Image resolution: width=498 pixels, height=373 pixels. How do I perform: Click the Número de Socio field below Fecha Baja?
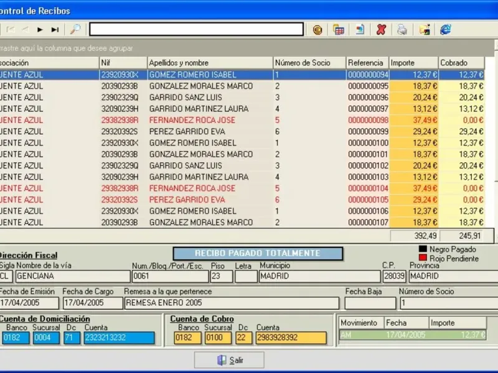448,303
